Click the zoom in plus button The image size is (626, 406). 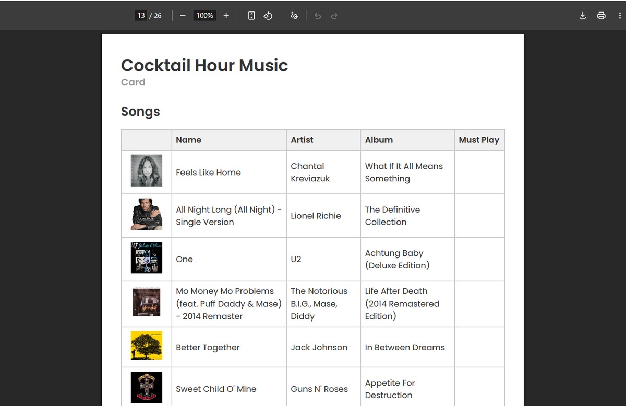(226, 16)
